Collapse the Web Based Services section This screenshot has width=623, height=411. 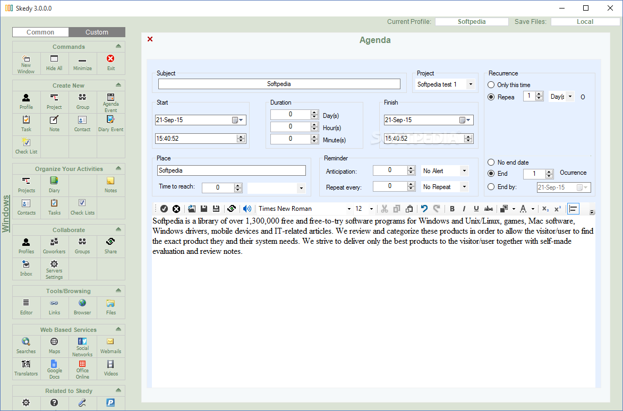pos(118,329)
